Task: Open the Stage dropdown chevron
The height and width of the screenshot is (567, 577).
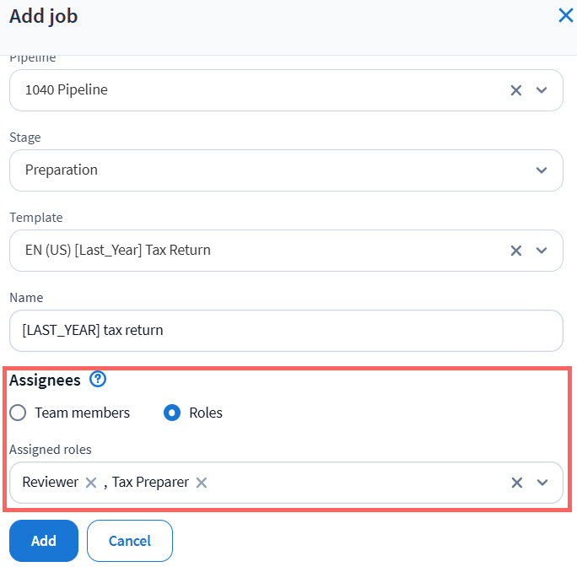Action: point(542,170)
